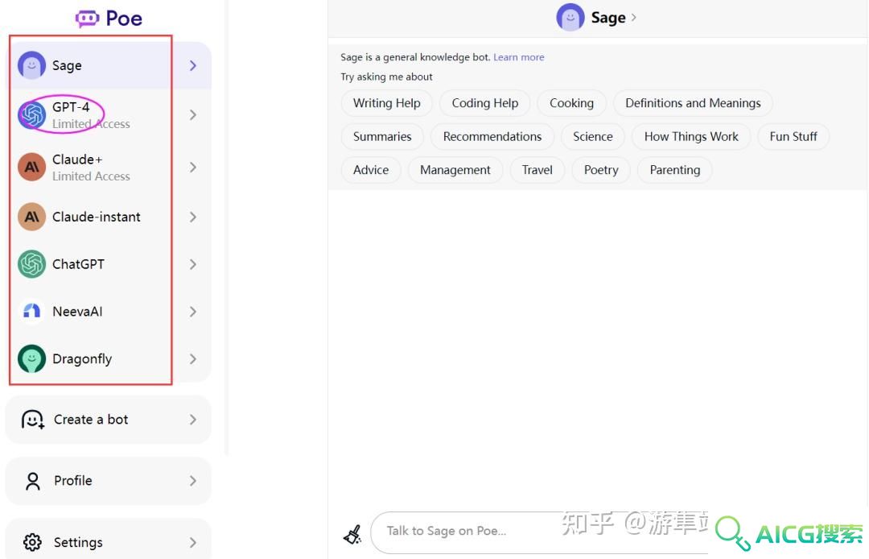Click the Dragonfly avatar icon
Image resolution: width=869 pixels, height=559 pixels.
click(31, 358)
